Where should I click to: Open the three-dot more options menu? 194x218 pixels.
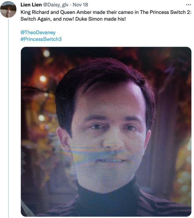point(188,5)
